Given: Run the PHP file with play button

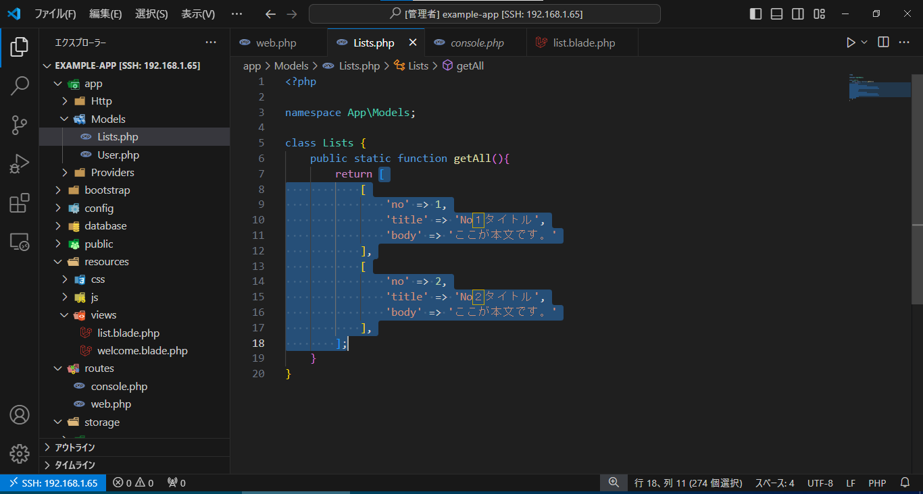Looking at the screenshot, I should [x=851, y=43].
